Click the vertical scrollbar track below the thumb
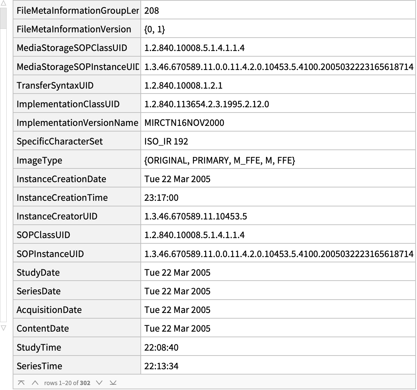The height and width of the screenshot is (390, 417). point(3,175)
